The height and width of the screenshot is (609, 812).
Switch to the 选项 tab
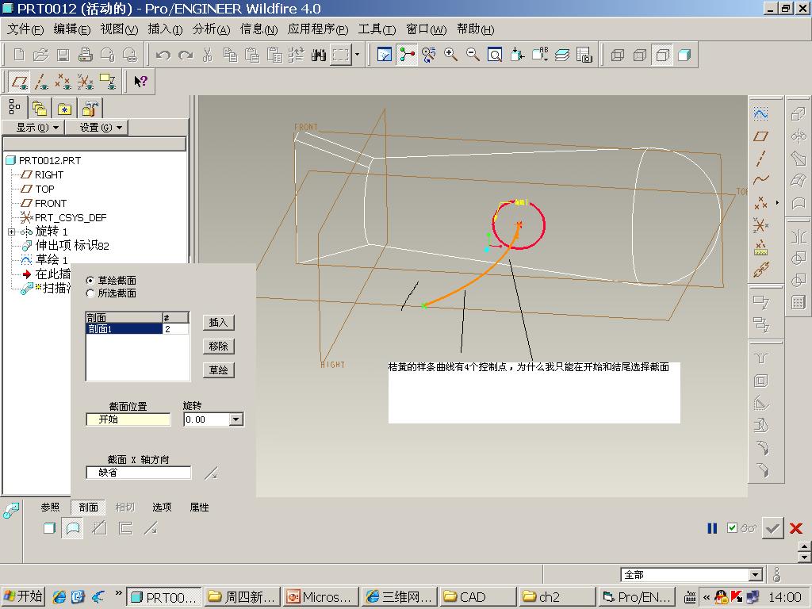(162, 507)
